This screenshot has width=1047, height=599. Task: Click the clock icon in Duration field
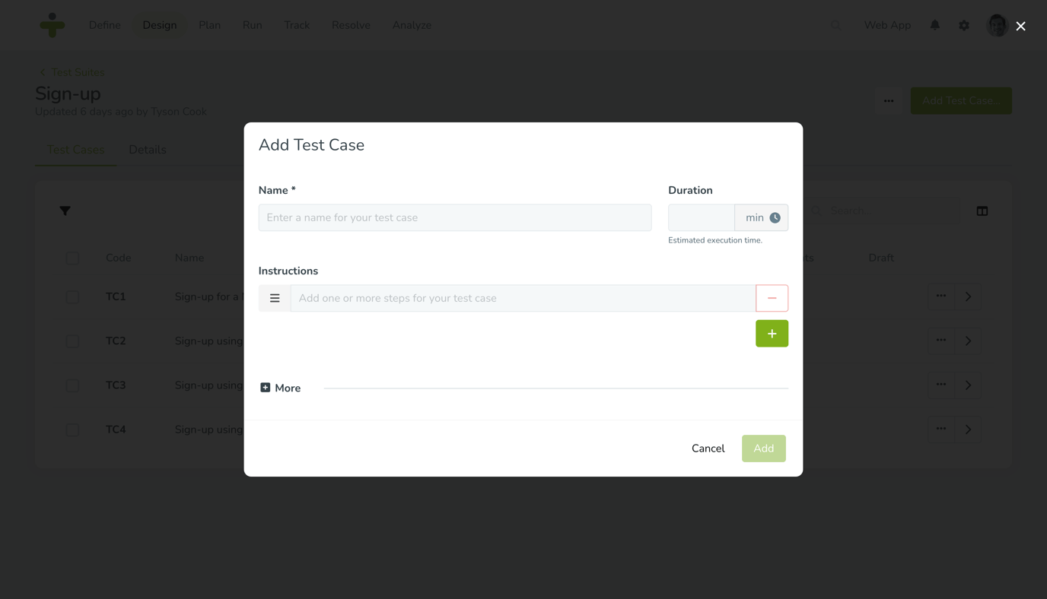[775, 217]
